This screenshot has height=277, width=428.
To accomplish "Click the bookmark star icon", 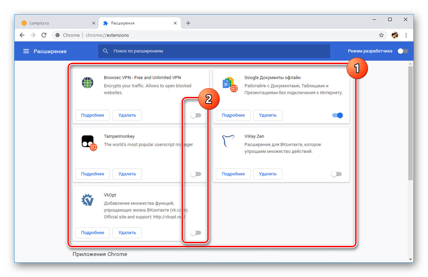I will coord(381,35).
